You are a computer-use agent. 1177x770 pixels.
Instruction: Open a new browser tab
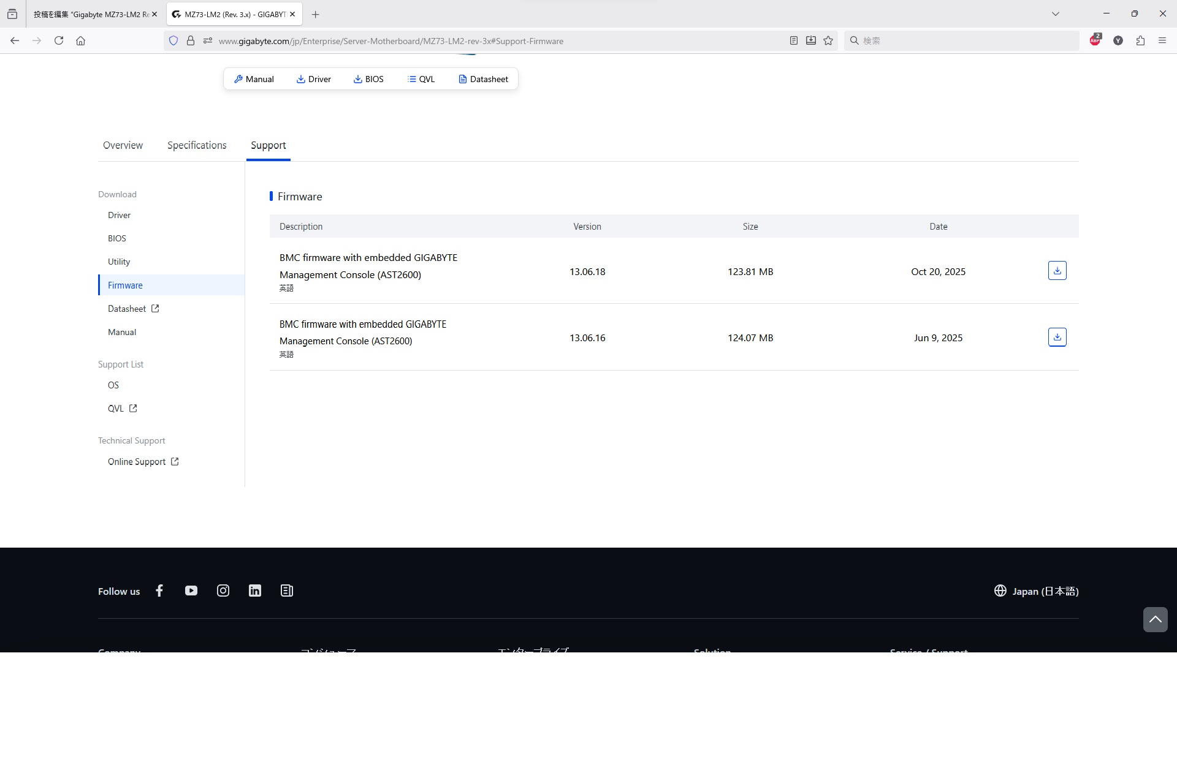(315, 14)
